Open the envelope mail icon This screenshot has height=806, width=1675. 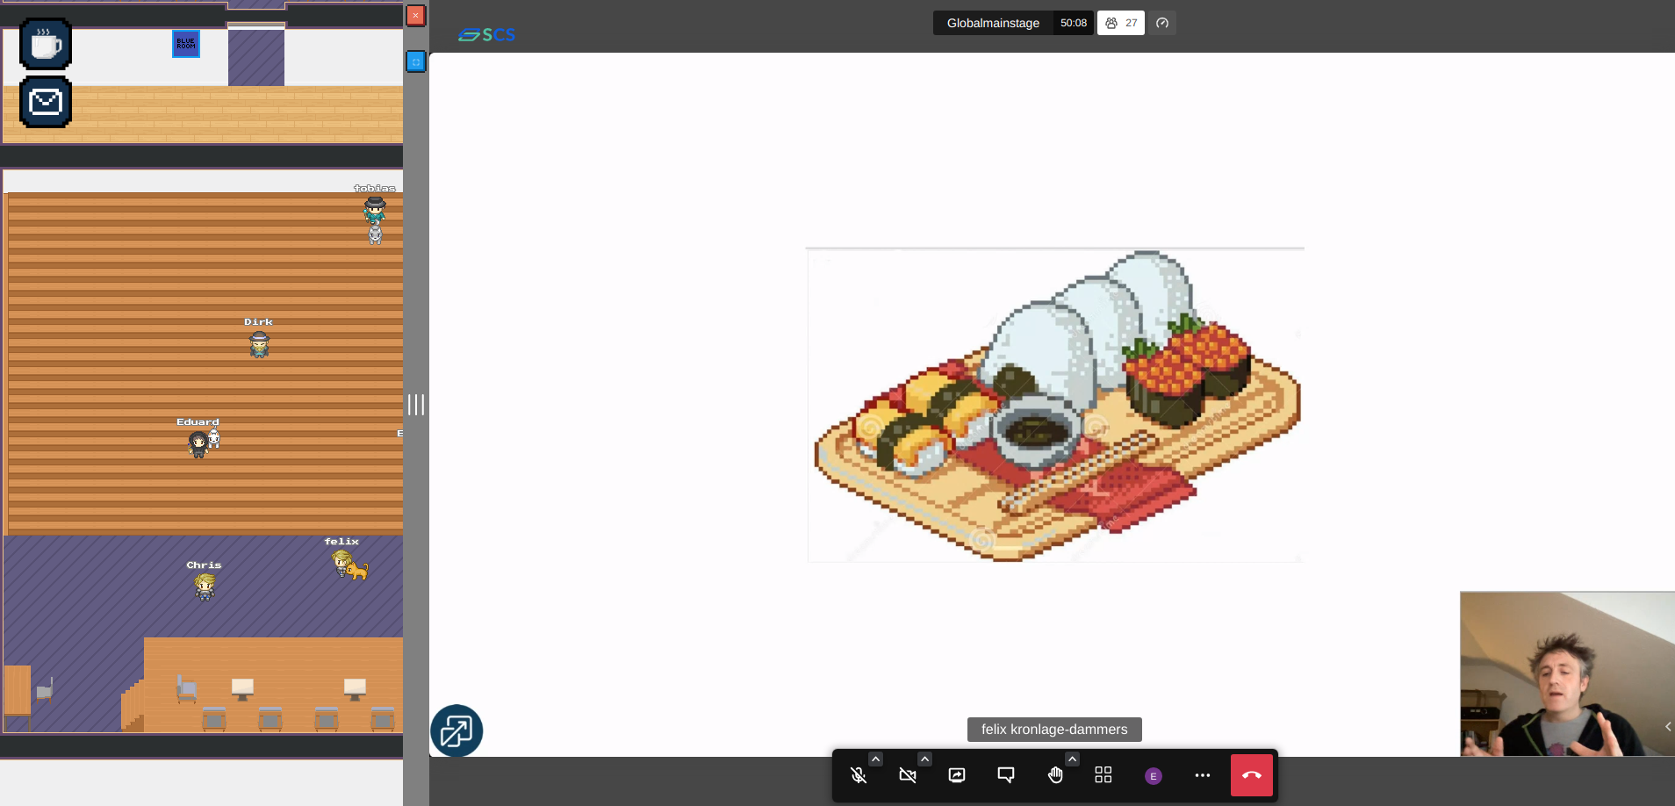pos(46,102)
